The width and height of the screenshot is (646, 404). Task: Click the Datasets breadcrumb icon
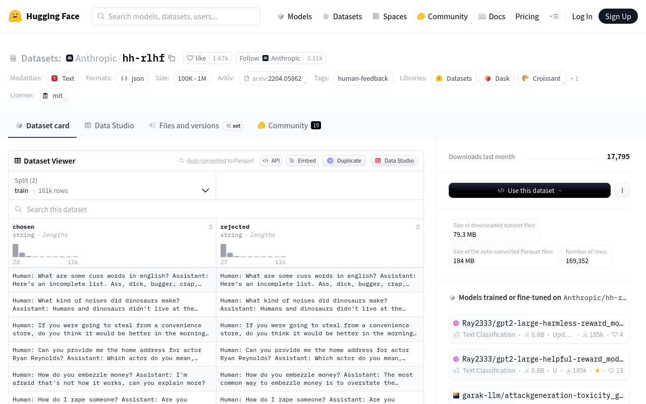[13, 58]
